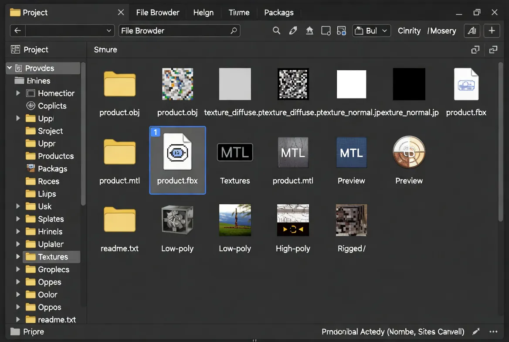The height and width of the screenshot is (342, 509).
Task: Select the highlighted product.fbx file
Action: click(177, 160)
